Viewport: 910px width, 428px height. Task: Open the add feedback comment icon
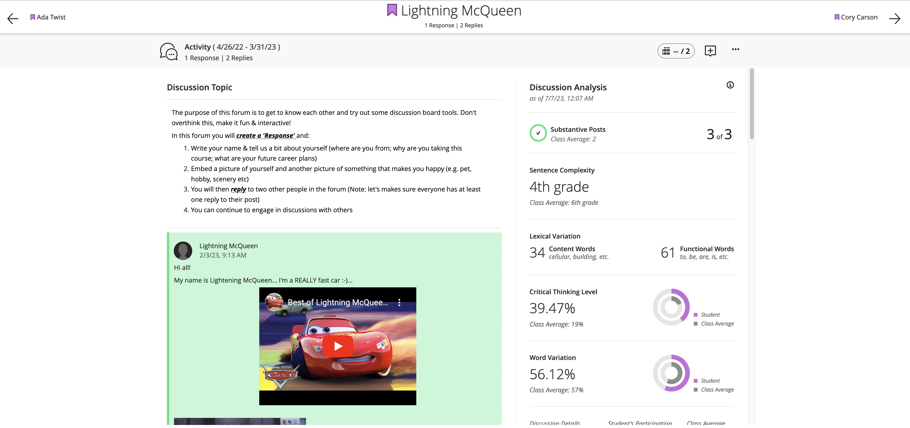710,51
